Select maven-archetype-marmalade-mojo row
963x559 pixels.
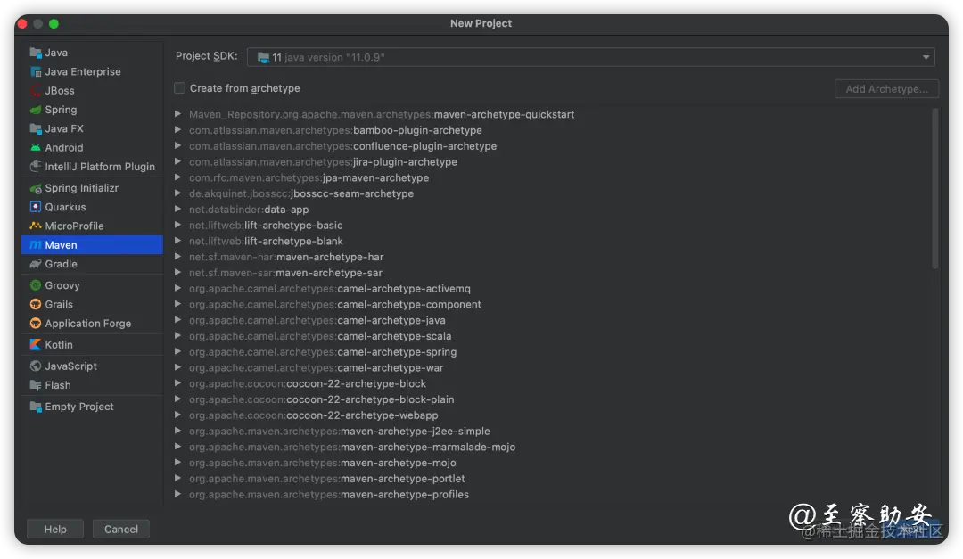pyautogui.click(x=352, y=448)
